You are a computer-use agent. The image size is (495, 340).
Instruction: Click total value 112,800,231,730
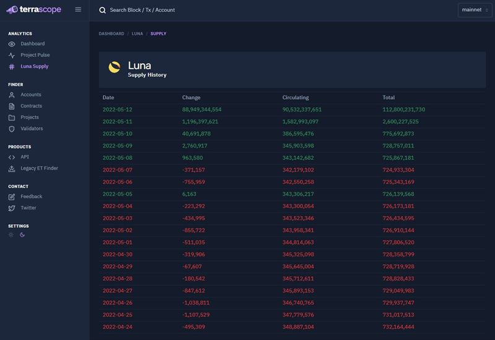tap(404, 110)
